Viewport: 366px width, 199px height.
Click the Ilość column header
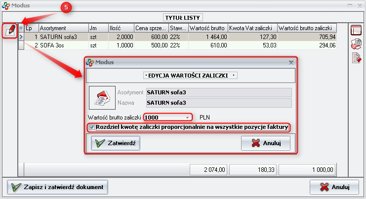click(x=121, y=28)
